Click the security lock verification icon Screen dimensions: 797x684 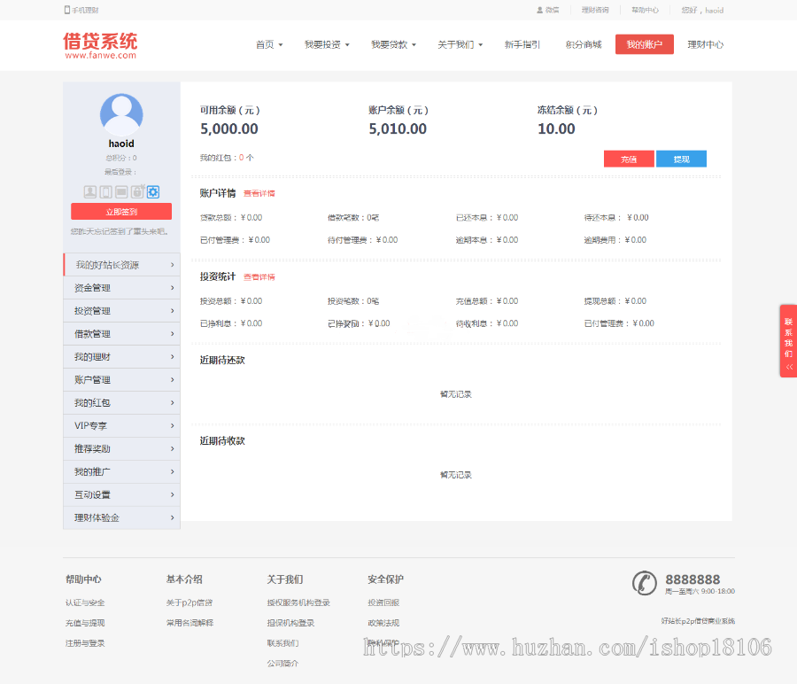coord(137,191)
